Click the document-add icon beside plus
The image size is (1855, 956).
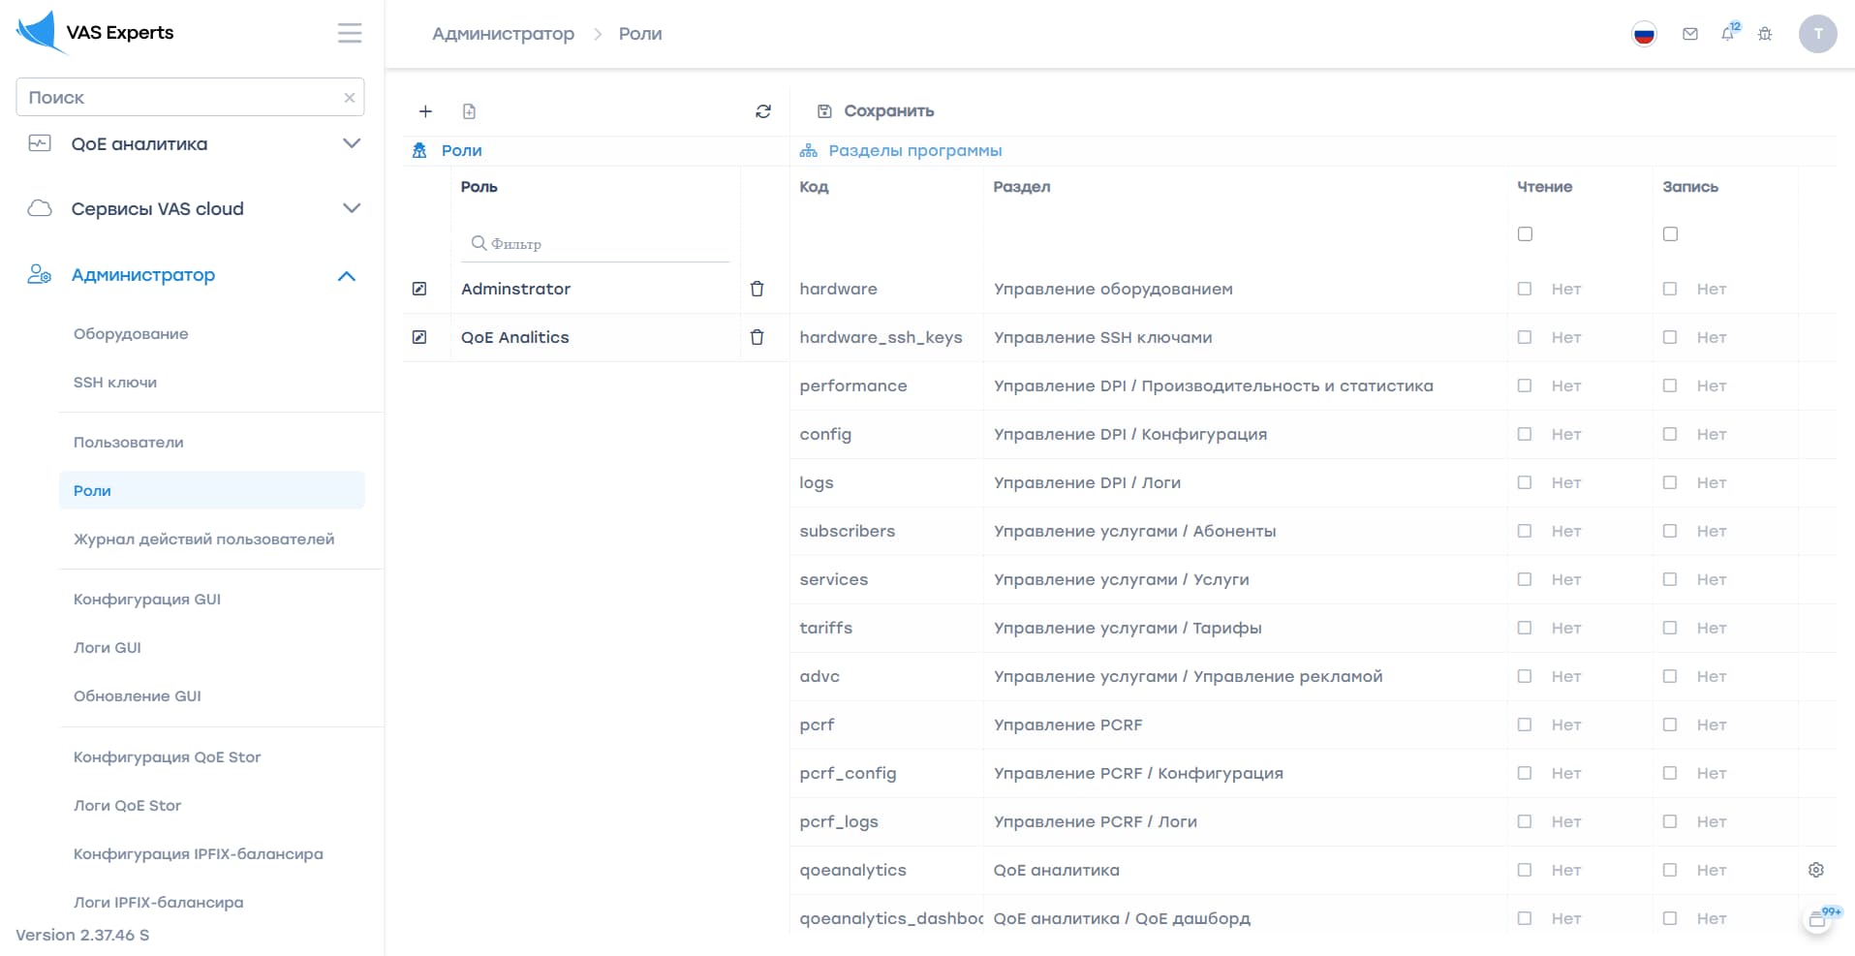pos(469,111)
